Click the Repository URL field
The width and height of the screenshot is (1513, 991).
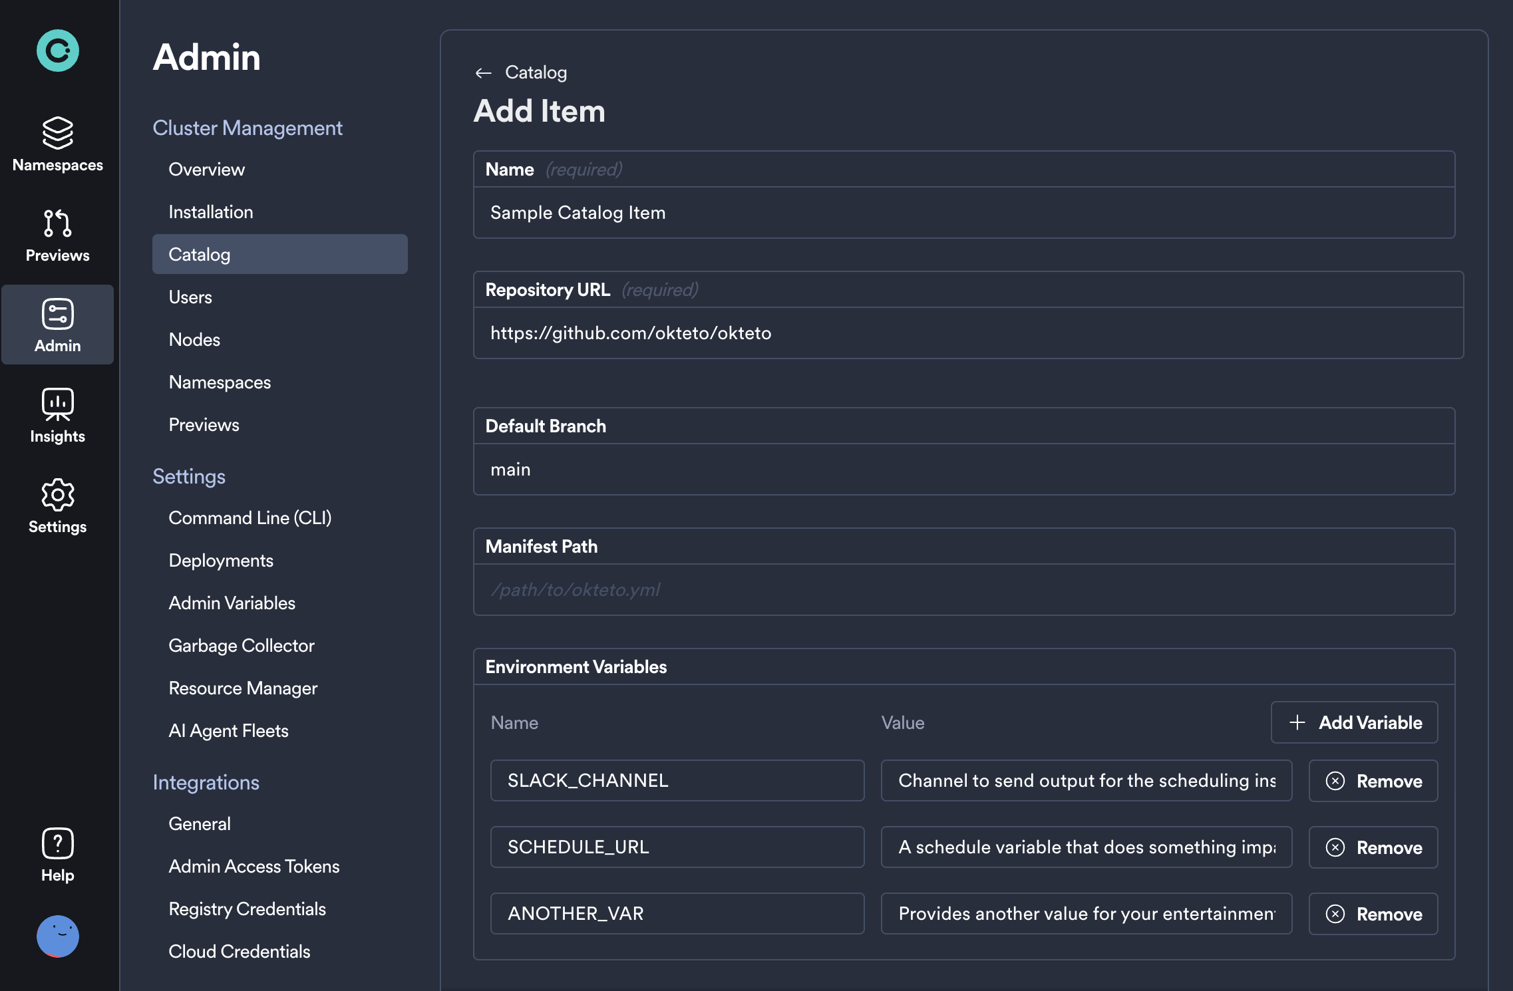pos(965,333)
